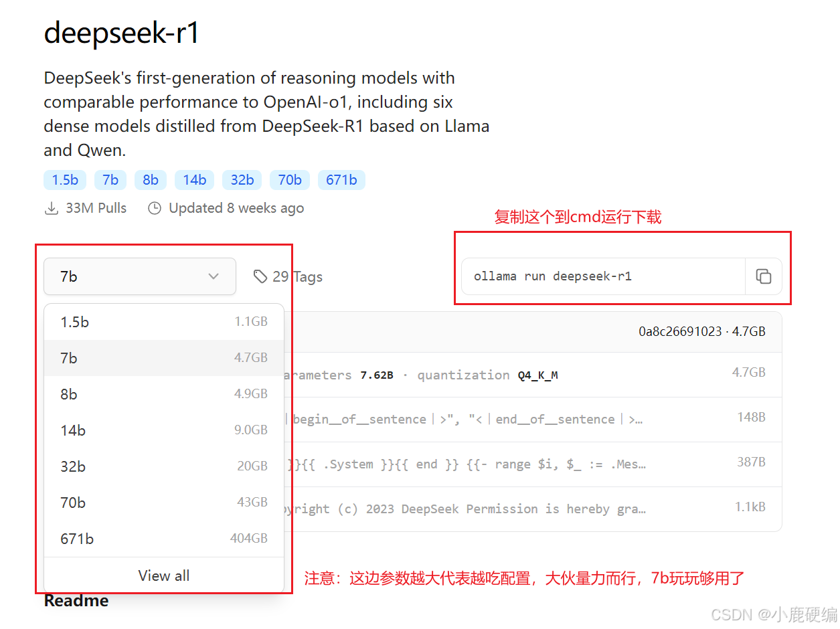
Task: Click the clock icon by Updated
Action: (x=155, y=208)
